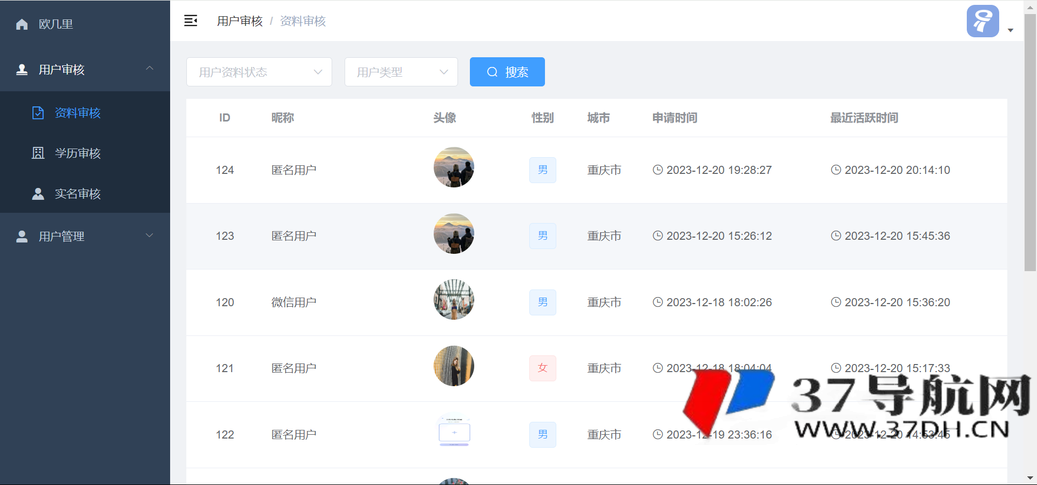Image resolution: width=1037 pixels, height=485 pixels.
Task: Click the vertical page scrollbar thumb
Action: (x=1030, y=142)
